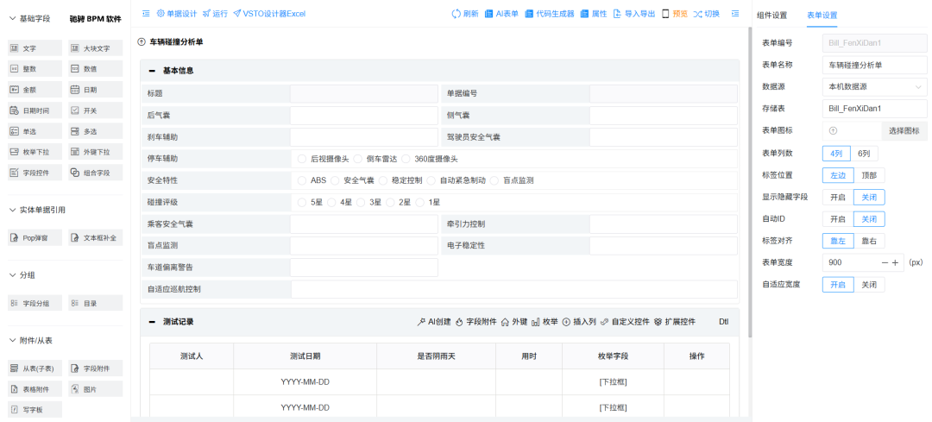Image resolution: width=932 pixels, height=422 pixels.
Task: Open the 单据设计 menu item
Action: [177, 13]
